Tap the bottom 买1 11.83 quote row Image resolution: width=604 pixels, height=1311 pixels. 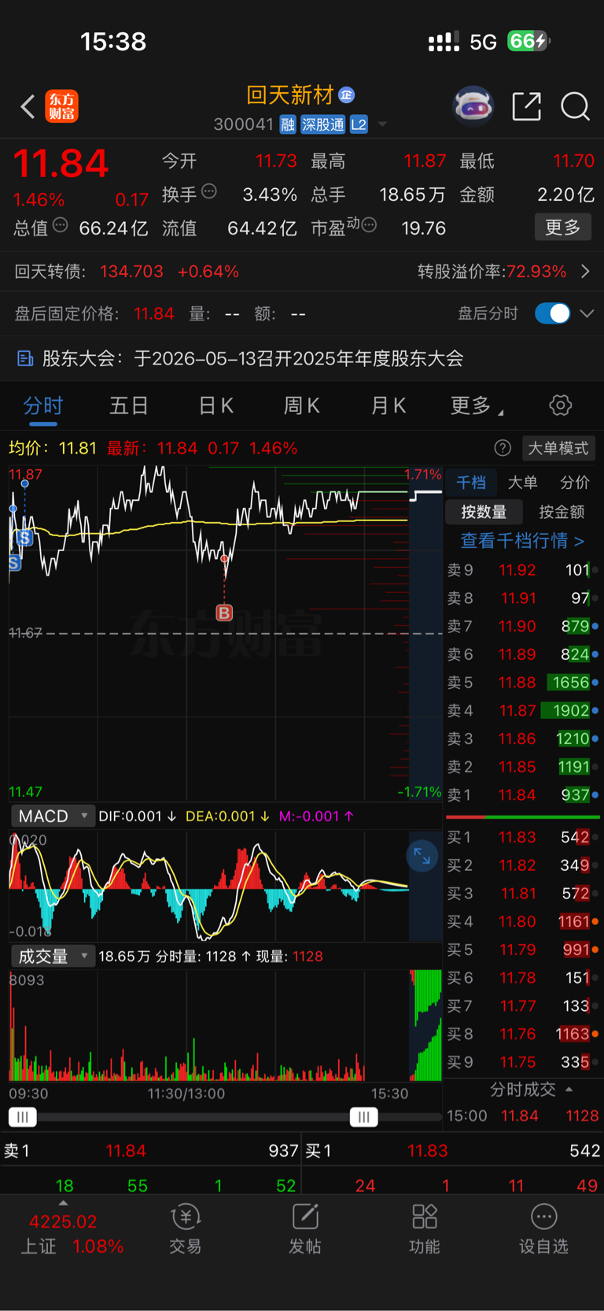coord(453,1151)
